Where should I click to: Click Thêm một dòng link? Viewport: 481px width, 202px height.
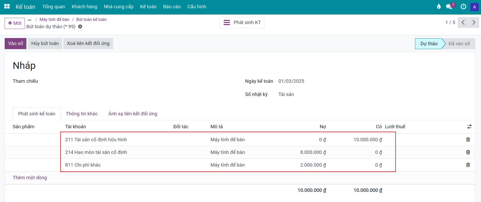[x=30, y=178]
